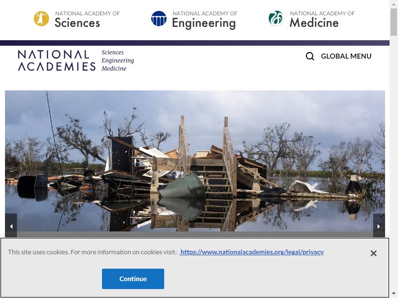
Task: Open the GLOBAL MENU
Action: (x=346, y=56)
